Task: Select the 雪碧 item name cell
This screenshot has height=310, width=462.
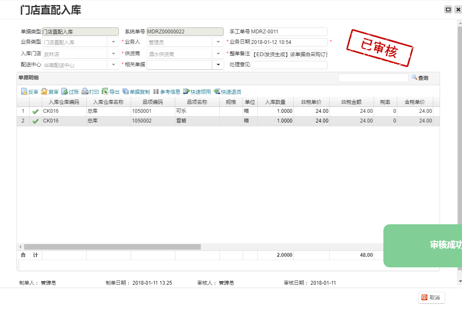Action: [x=197, y=121]
